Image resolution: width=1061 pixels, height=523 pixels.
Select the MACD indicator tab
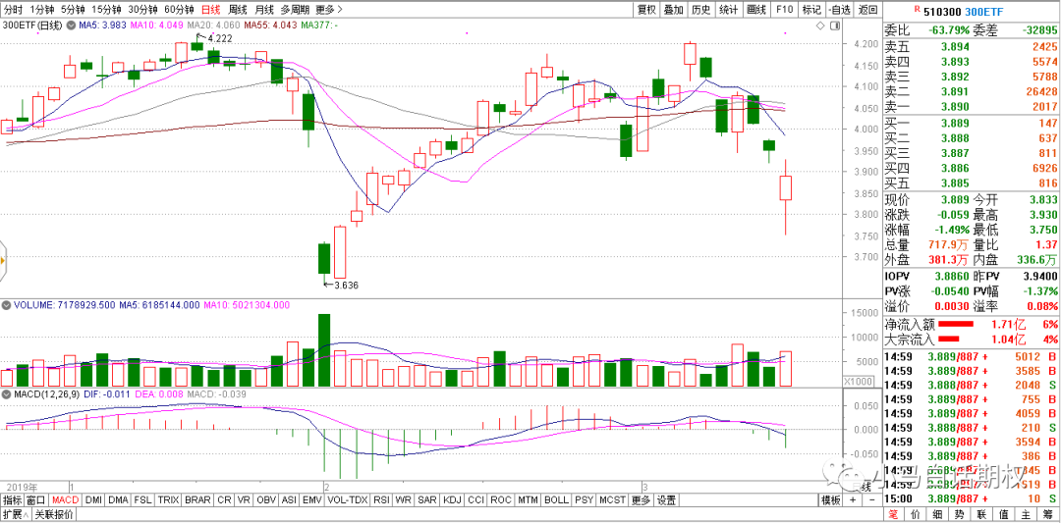point(66,500)
